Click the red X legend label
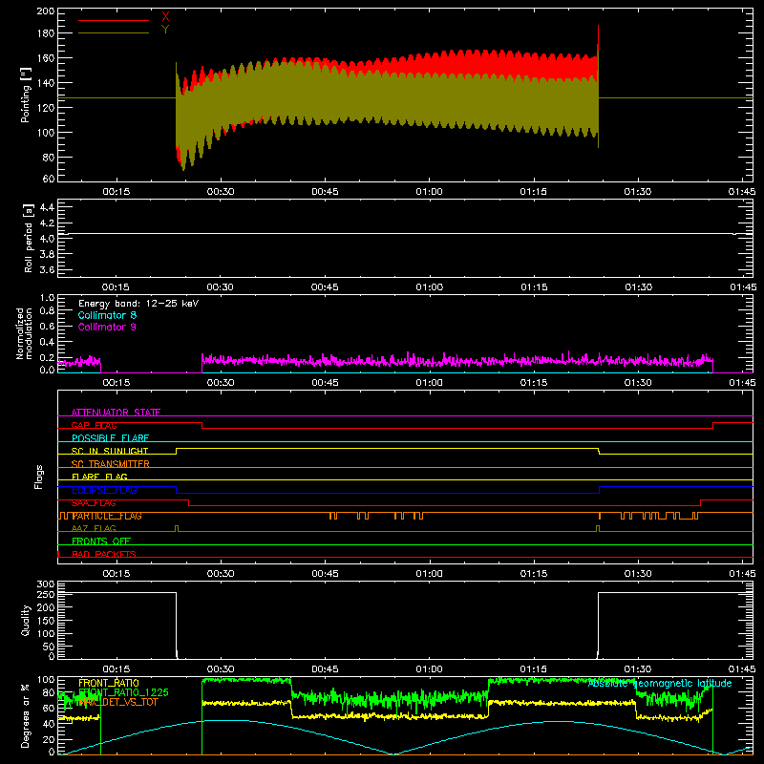The height and width of the screenshot is (764, 764). [165, 17]
